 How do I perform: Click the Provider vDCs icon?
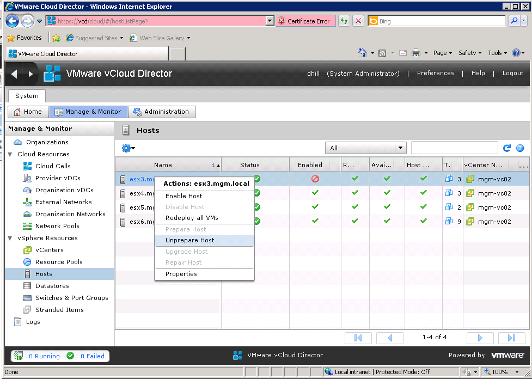click(x=27, y=178)
